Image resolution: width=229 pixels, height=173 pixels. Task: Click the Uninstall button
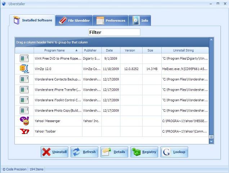(54, 152)
